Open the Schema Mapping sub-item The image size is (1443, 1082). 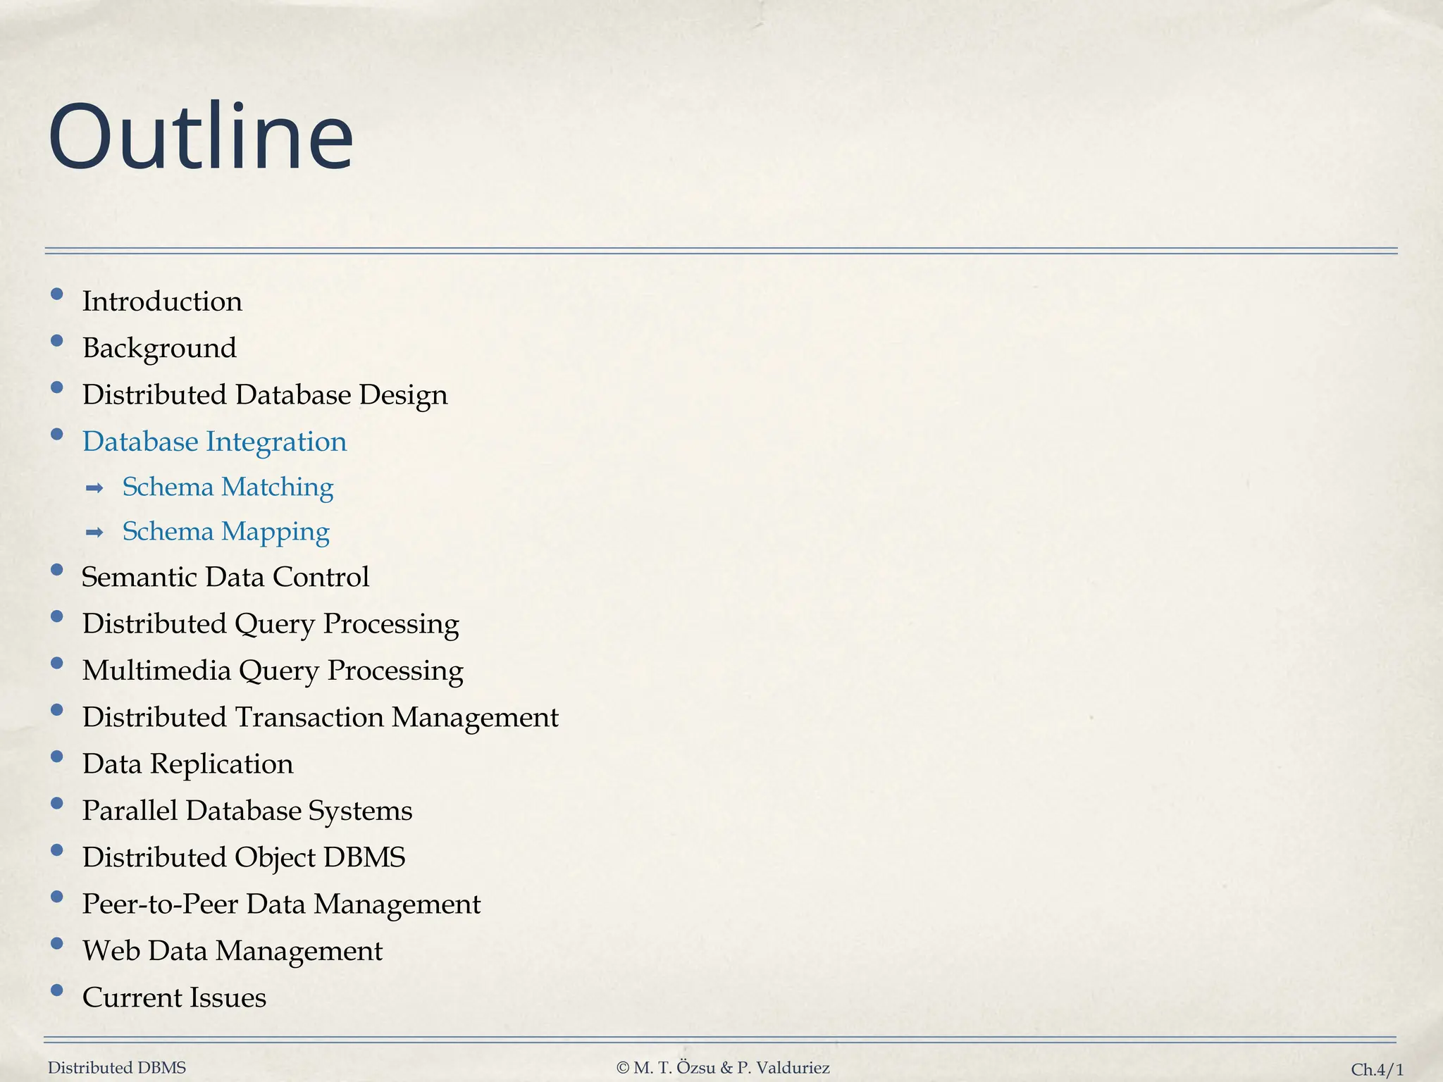pos(225,532)
